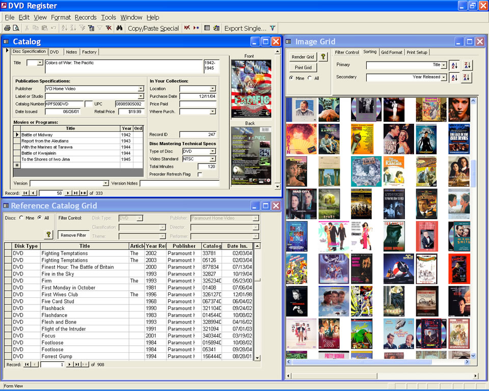
Task: Click the Sort Descending toolbar icon
Action: coord(73,28)
